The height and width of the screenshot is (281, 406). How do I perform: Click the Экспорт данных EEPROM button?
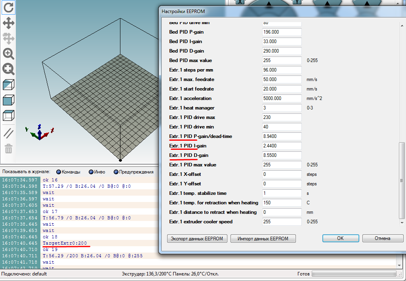point(198,238)
